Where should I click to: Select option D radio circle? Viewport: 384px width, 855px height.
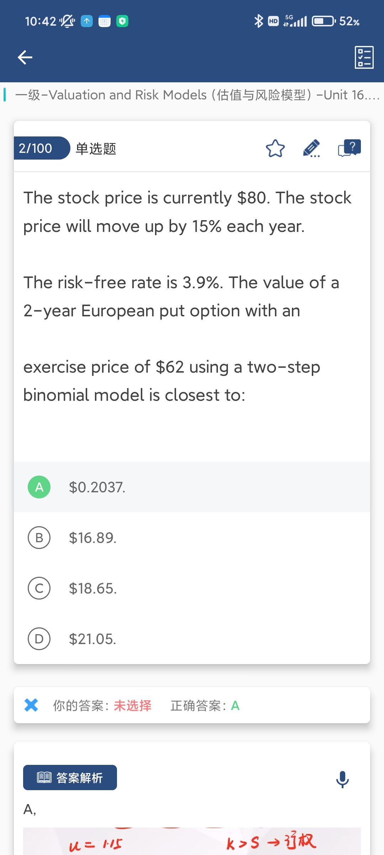click(39, 639)
